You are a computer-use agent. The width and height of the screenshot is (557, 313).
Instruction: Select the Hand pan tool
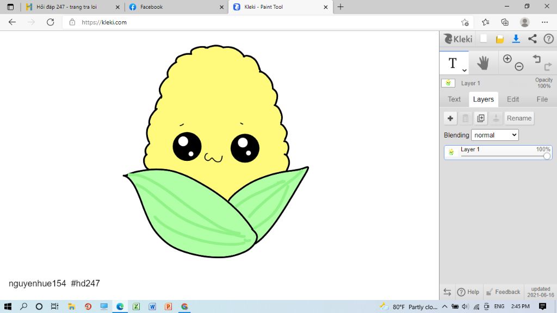click(x=483, y=63)
